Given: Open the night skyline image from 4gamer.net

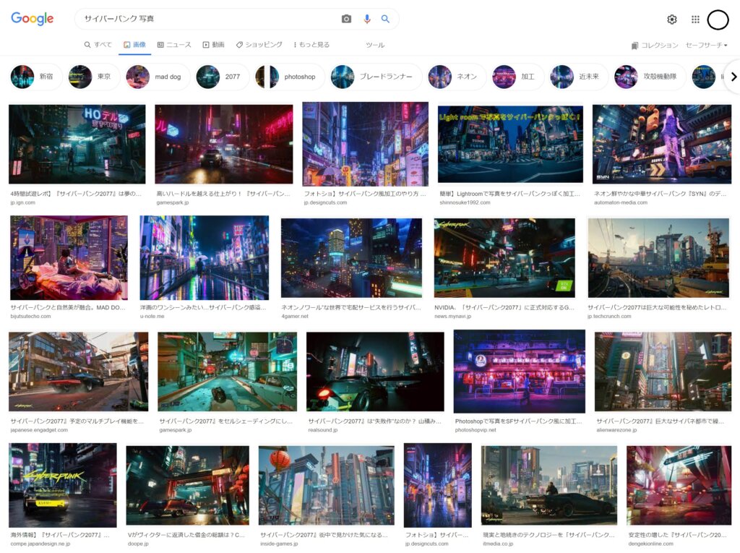Looking at the screenshot, I should pos(352,258).
